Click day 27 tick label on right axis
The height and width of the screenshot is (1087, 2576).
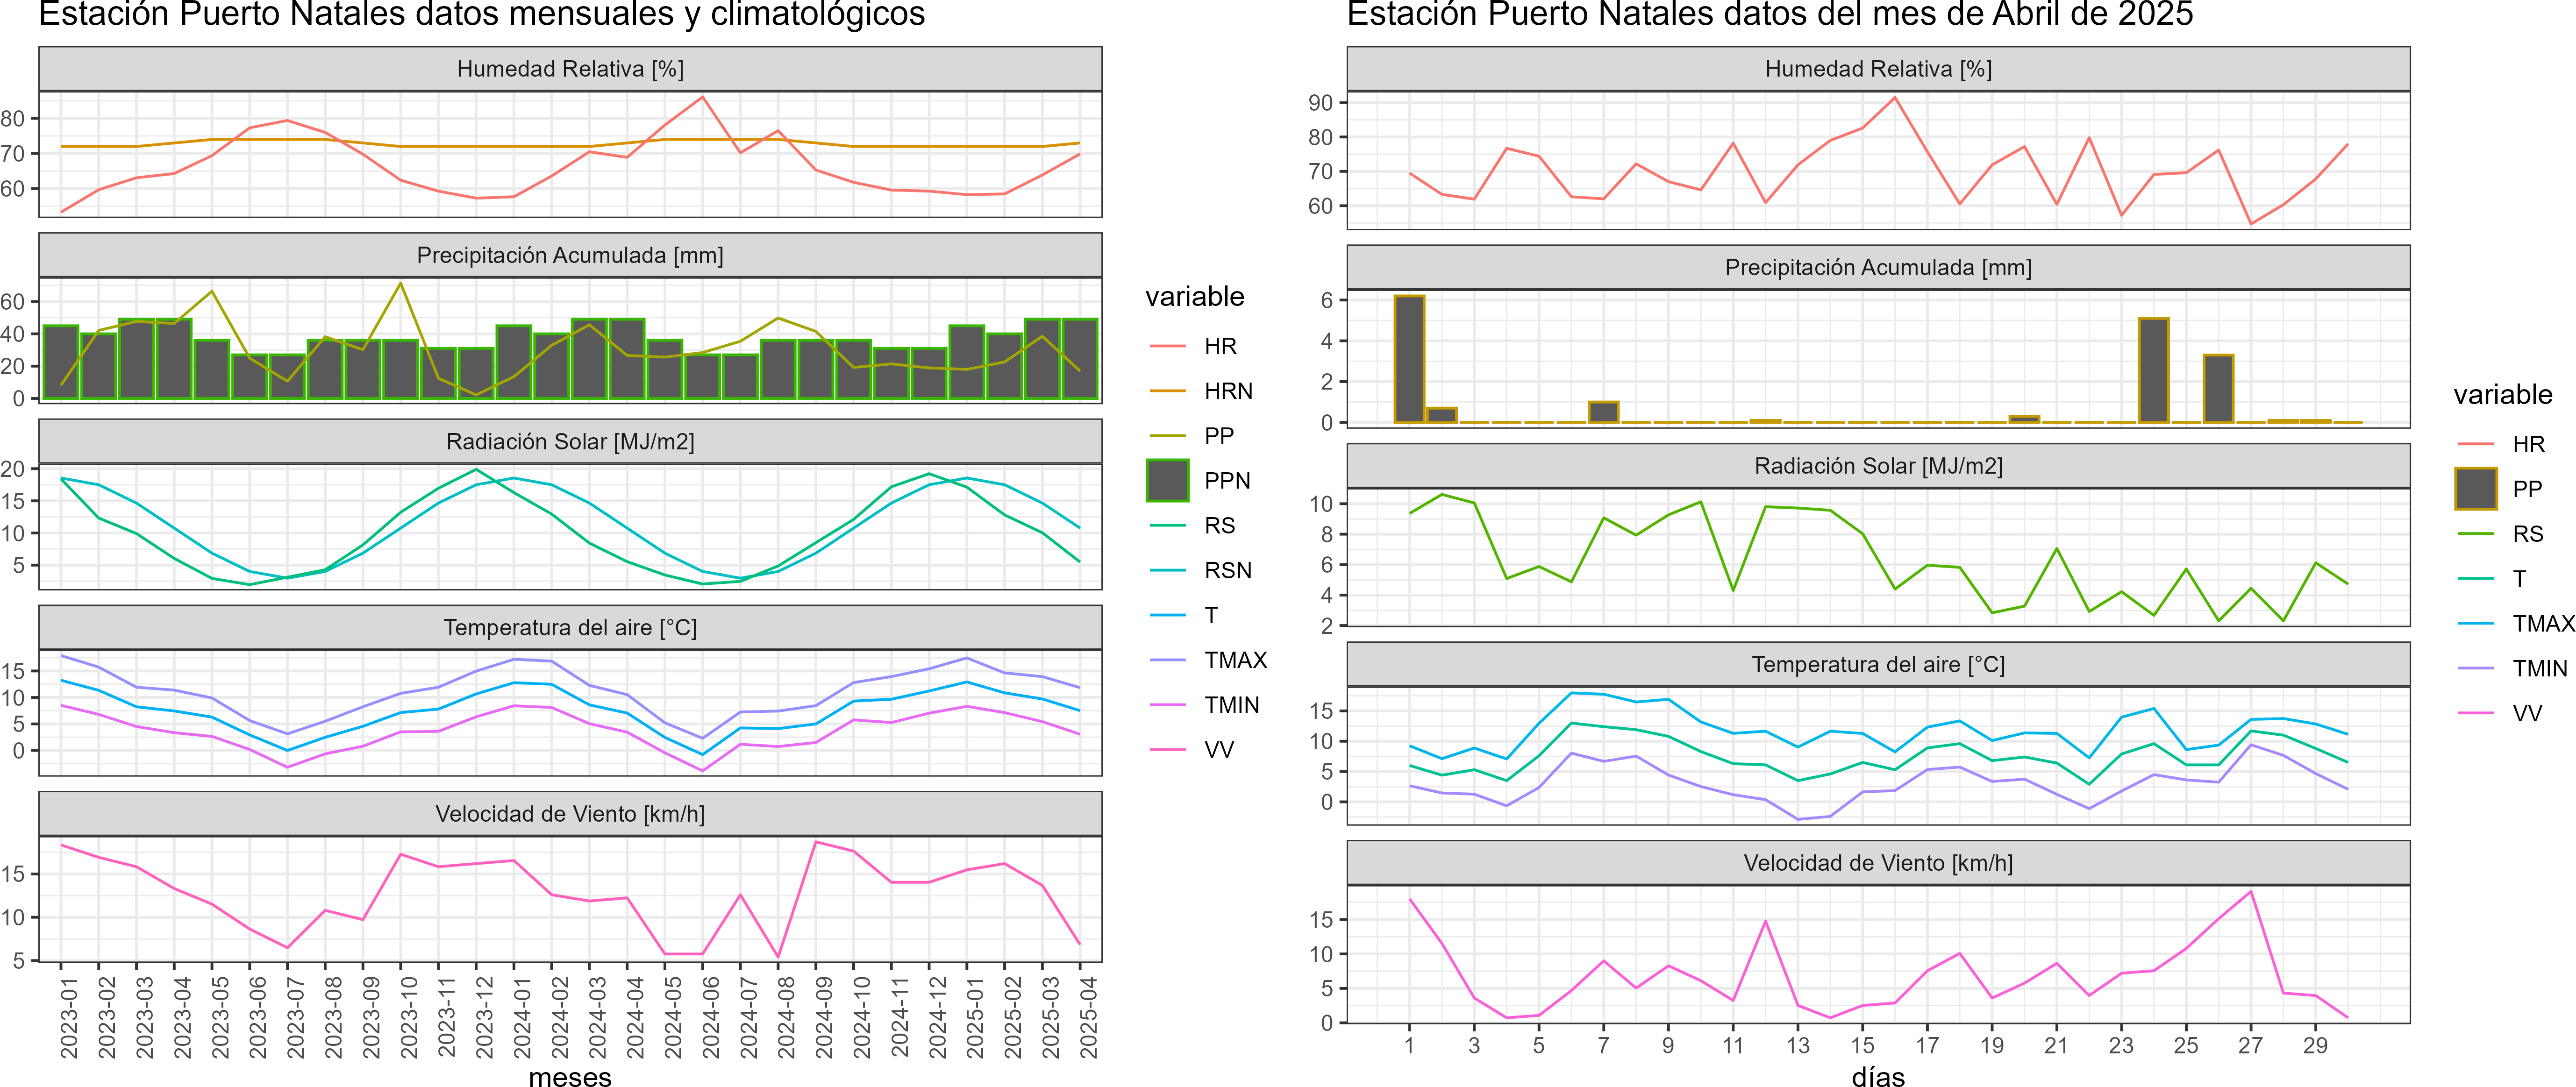[x=2250, y=1045]
